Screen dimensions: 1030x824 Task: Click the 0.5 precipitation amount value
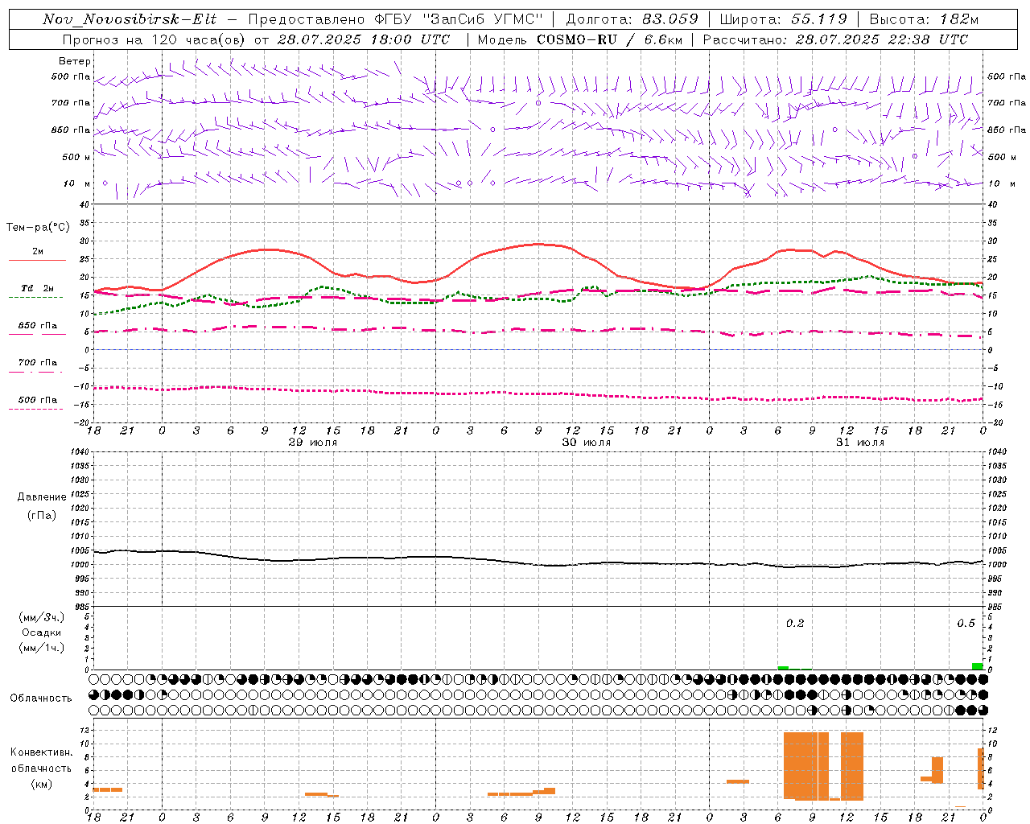tap(966, 623)
